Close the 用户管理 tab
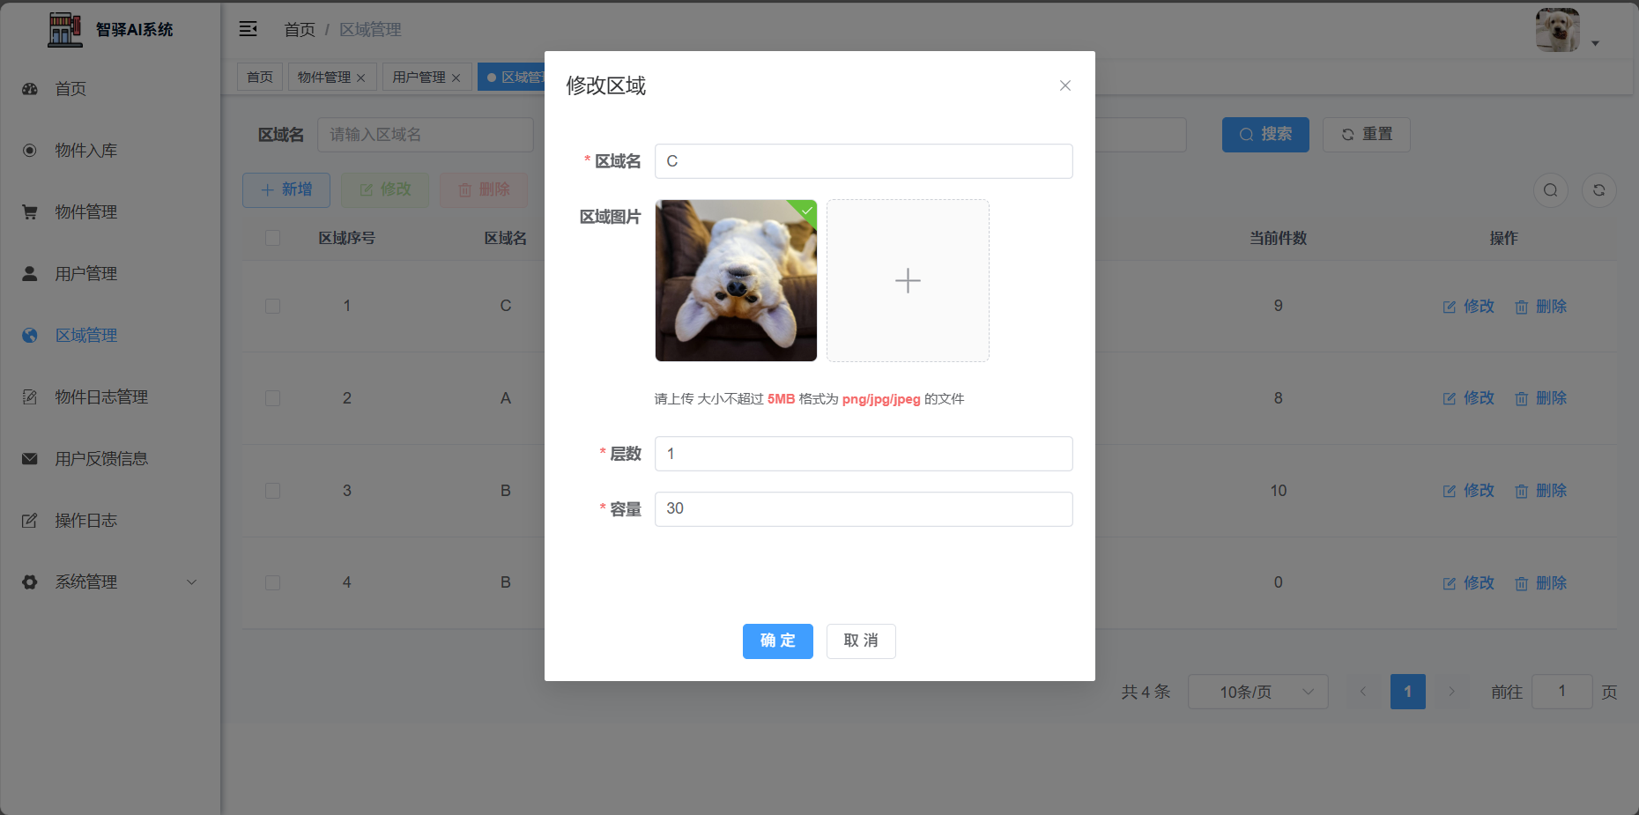 coord(456,78)
